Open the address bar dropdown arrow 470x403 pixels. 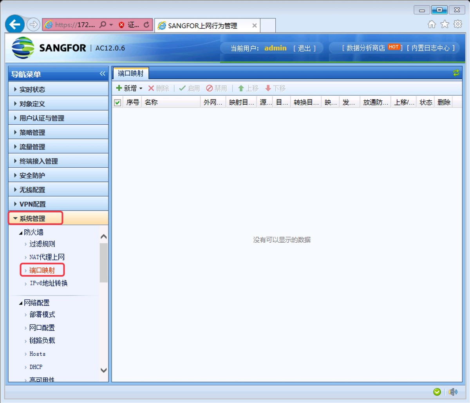coord(111,25)
